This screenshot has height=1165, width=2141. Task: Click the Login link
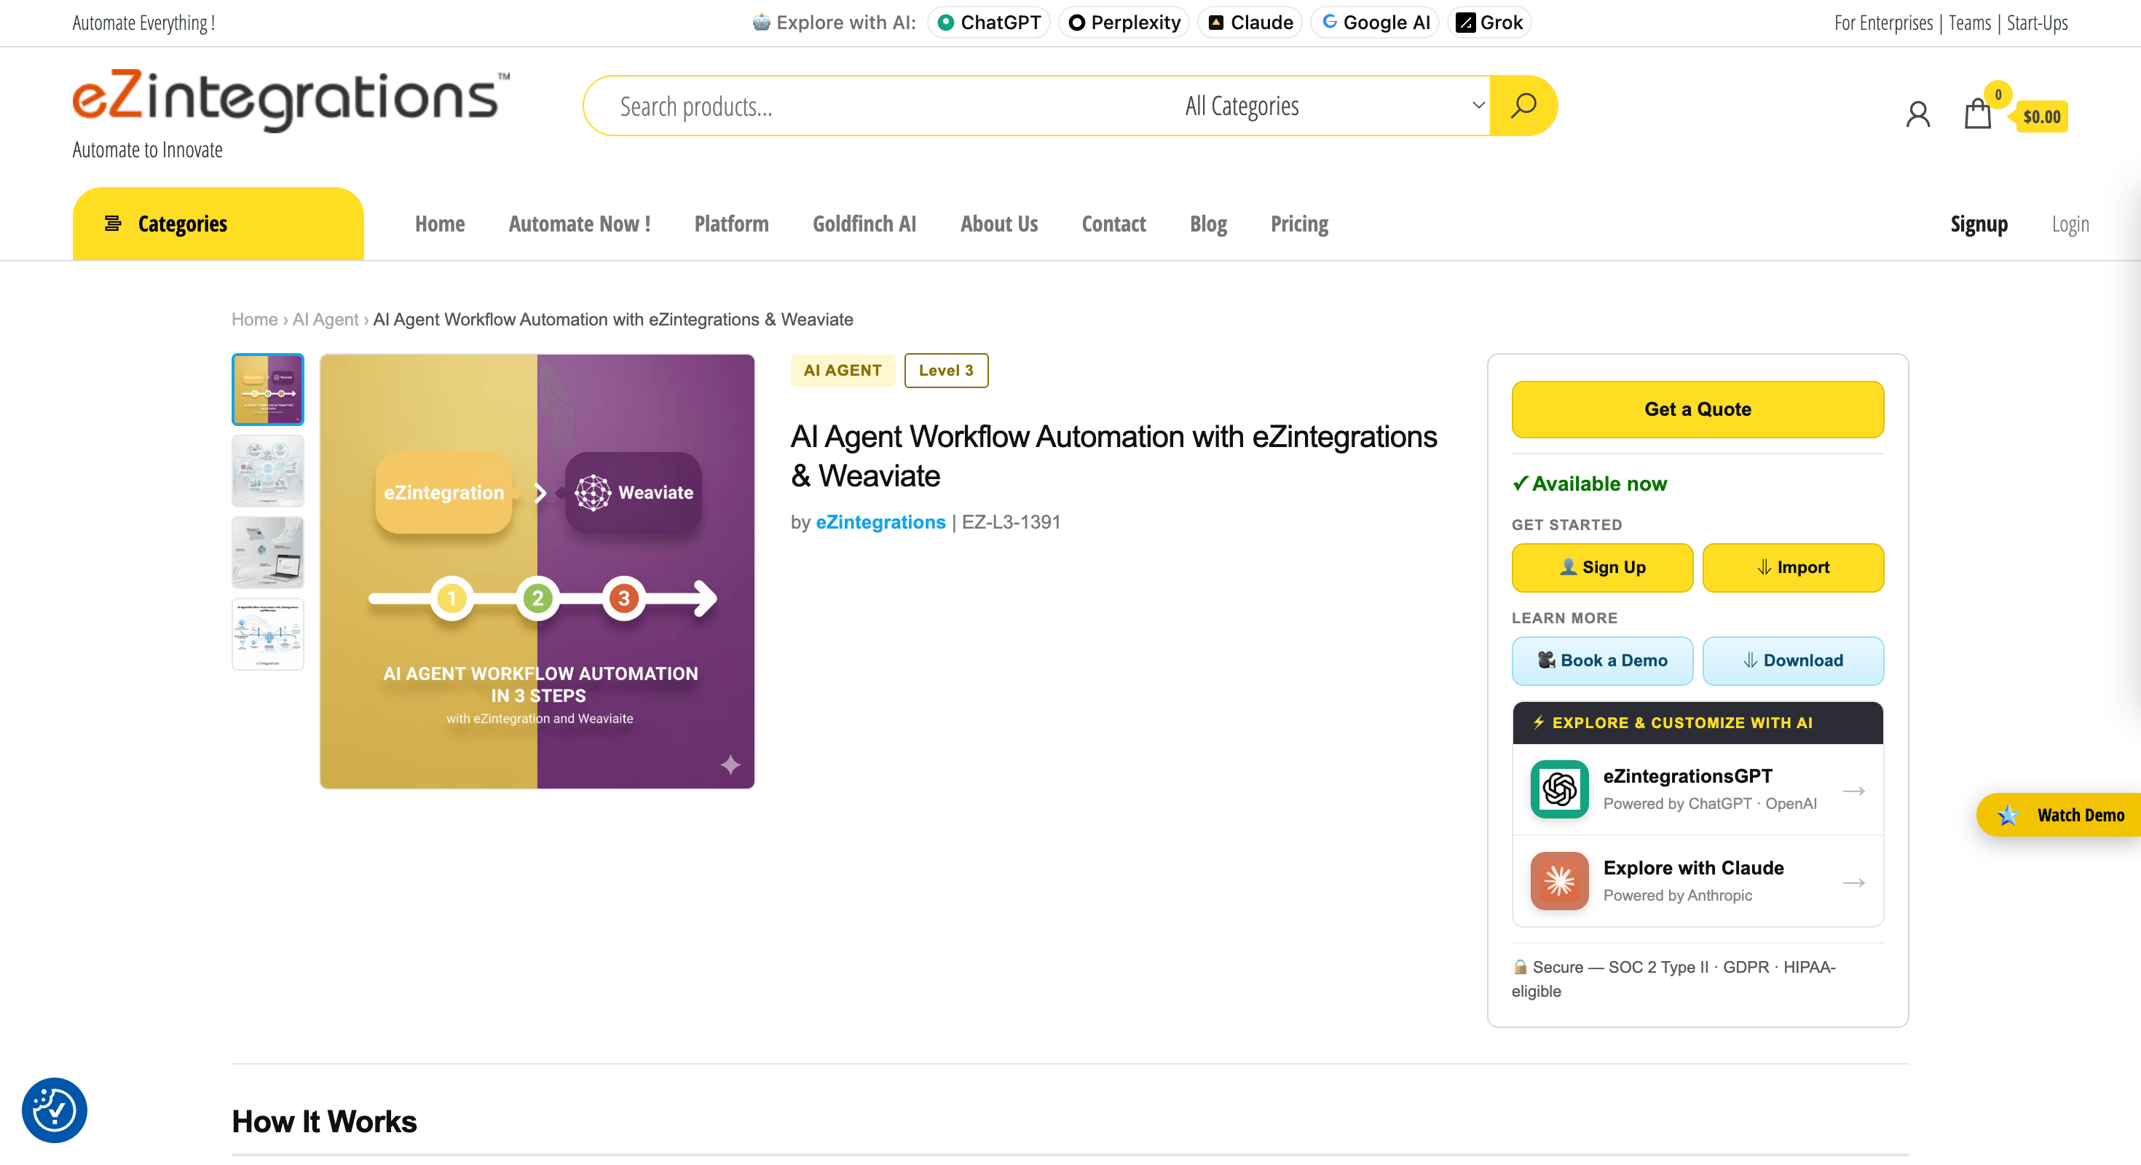[2070, 224]
